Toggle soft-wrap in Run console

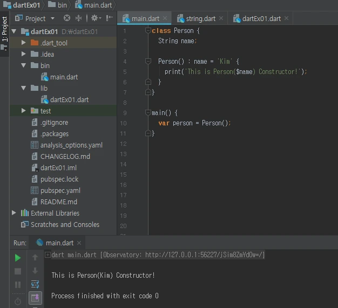[35, 284]
